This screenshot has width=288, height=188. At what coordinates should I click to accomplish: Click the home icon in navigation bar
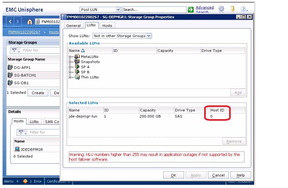click(x=29, y=22)
